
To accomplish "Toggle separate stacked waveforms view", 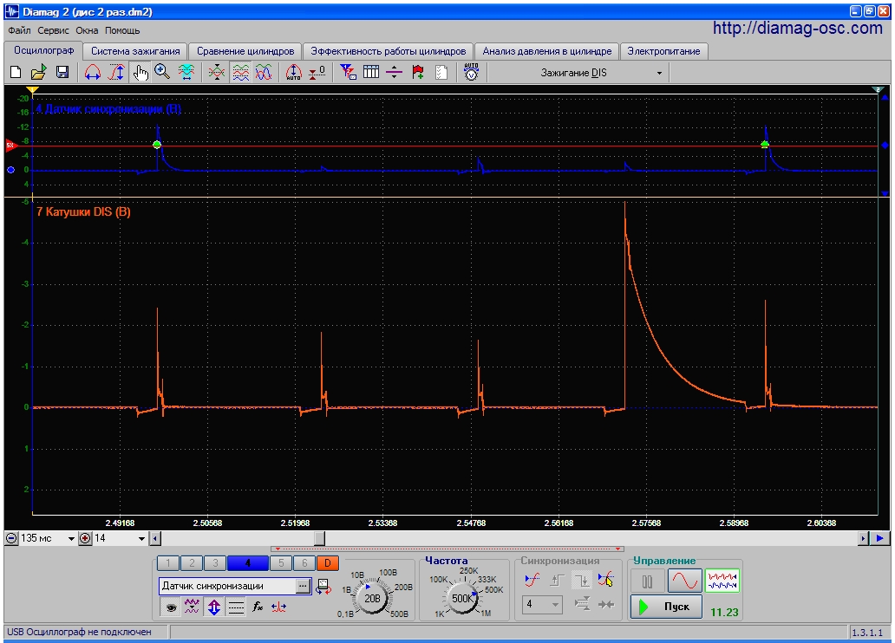I will 240,73.
